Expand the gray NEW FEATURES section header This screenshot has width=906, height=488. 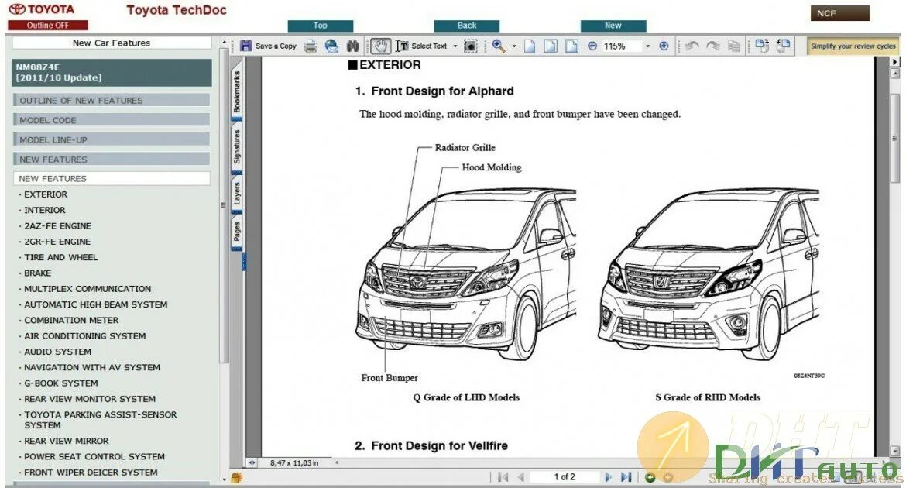[112, 160]
